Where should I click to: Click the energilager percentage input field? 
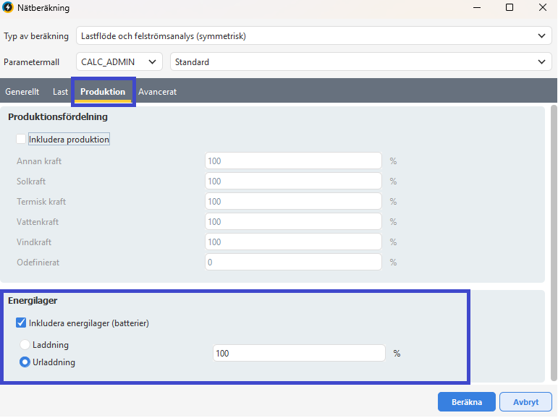click(x=299, y=353)
